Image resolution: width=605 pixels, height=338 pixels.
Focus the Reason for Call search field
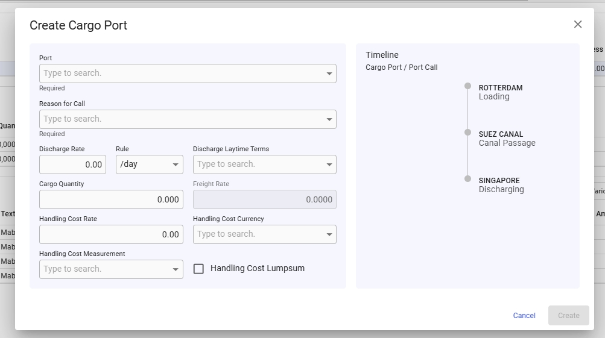181,119
